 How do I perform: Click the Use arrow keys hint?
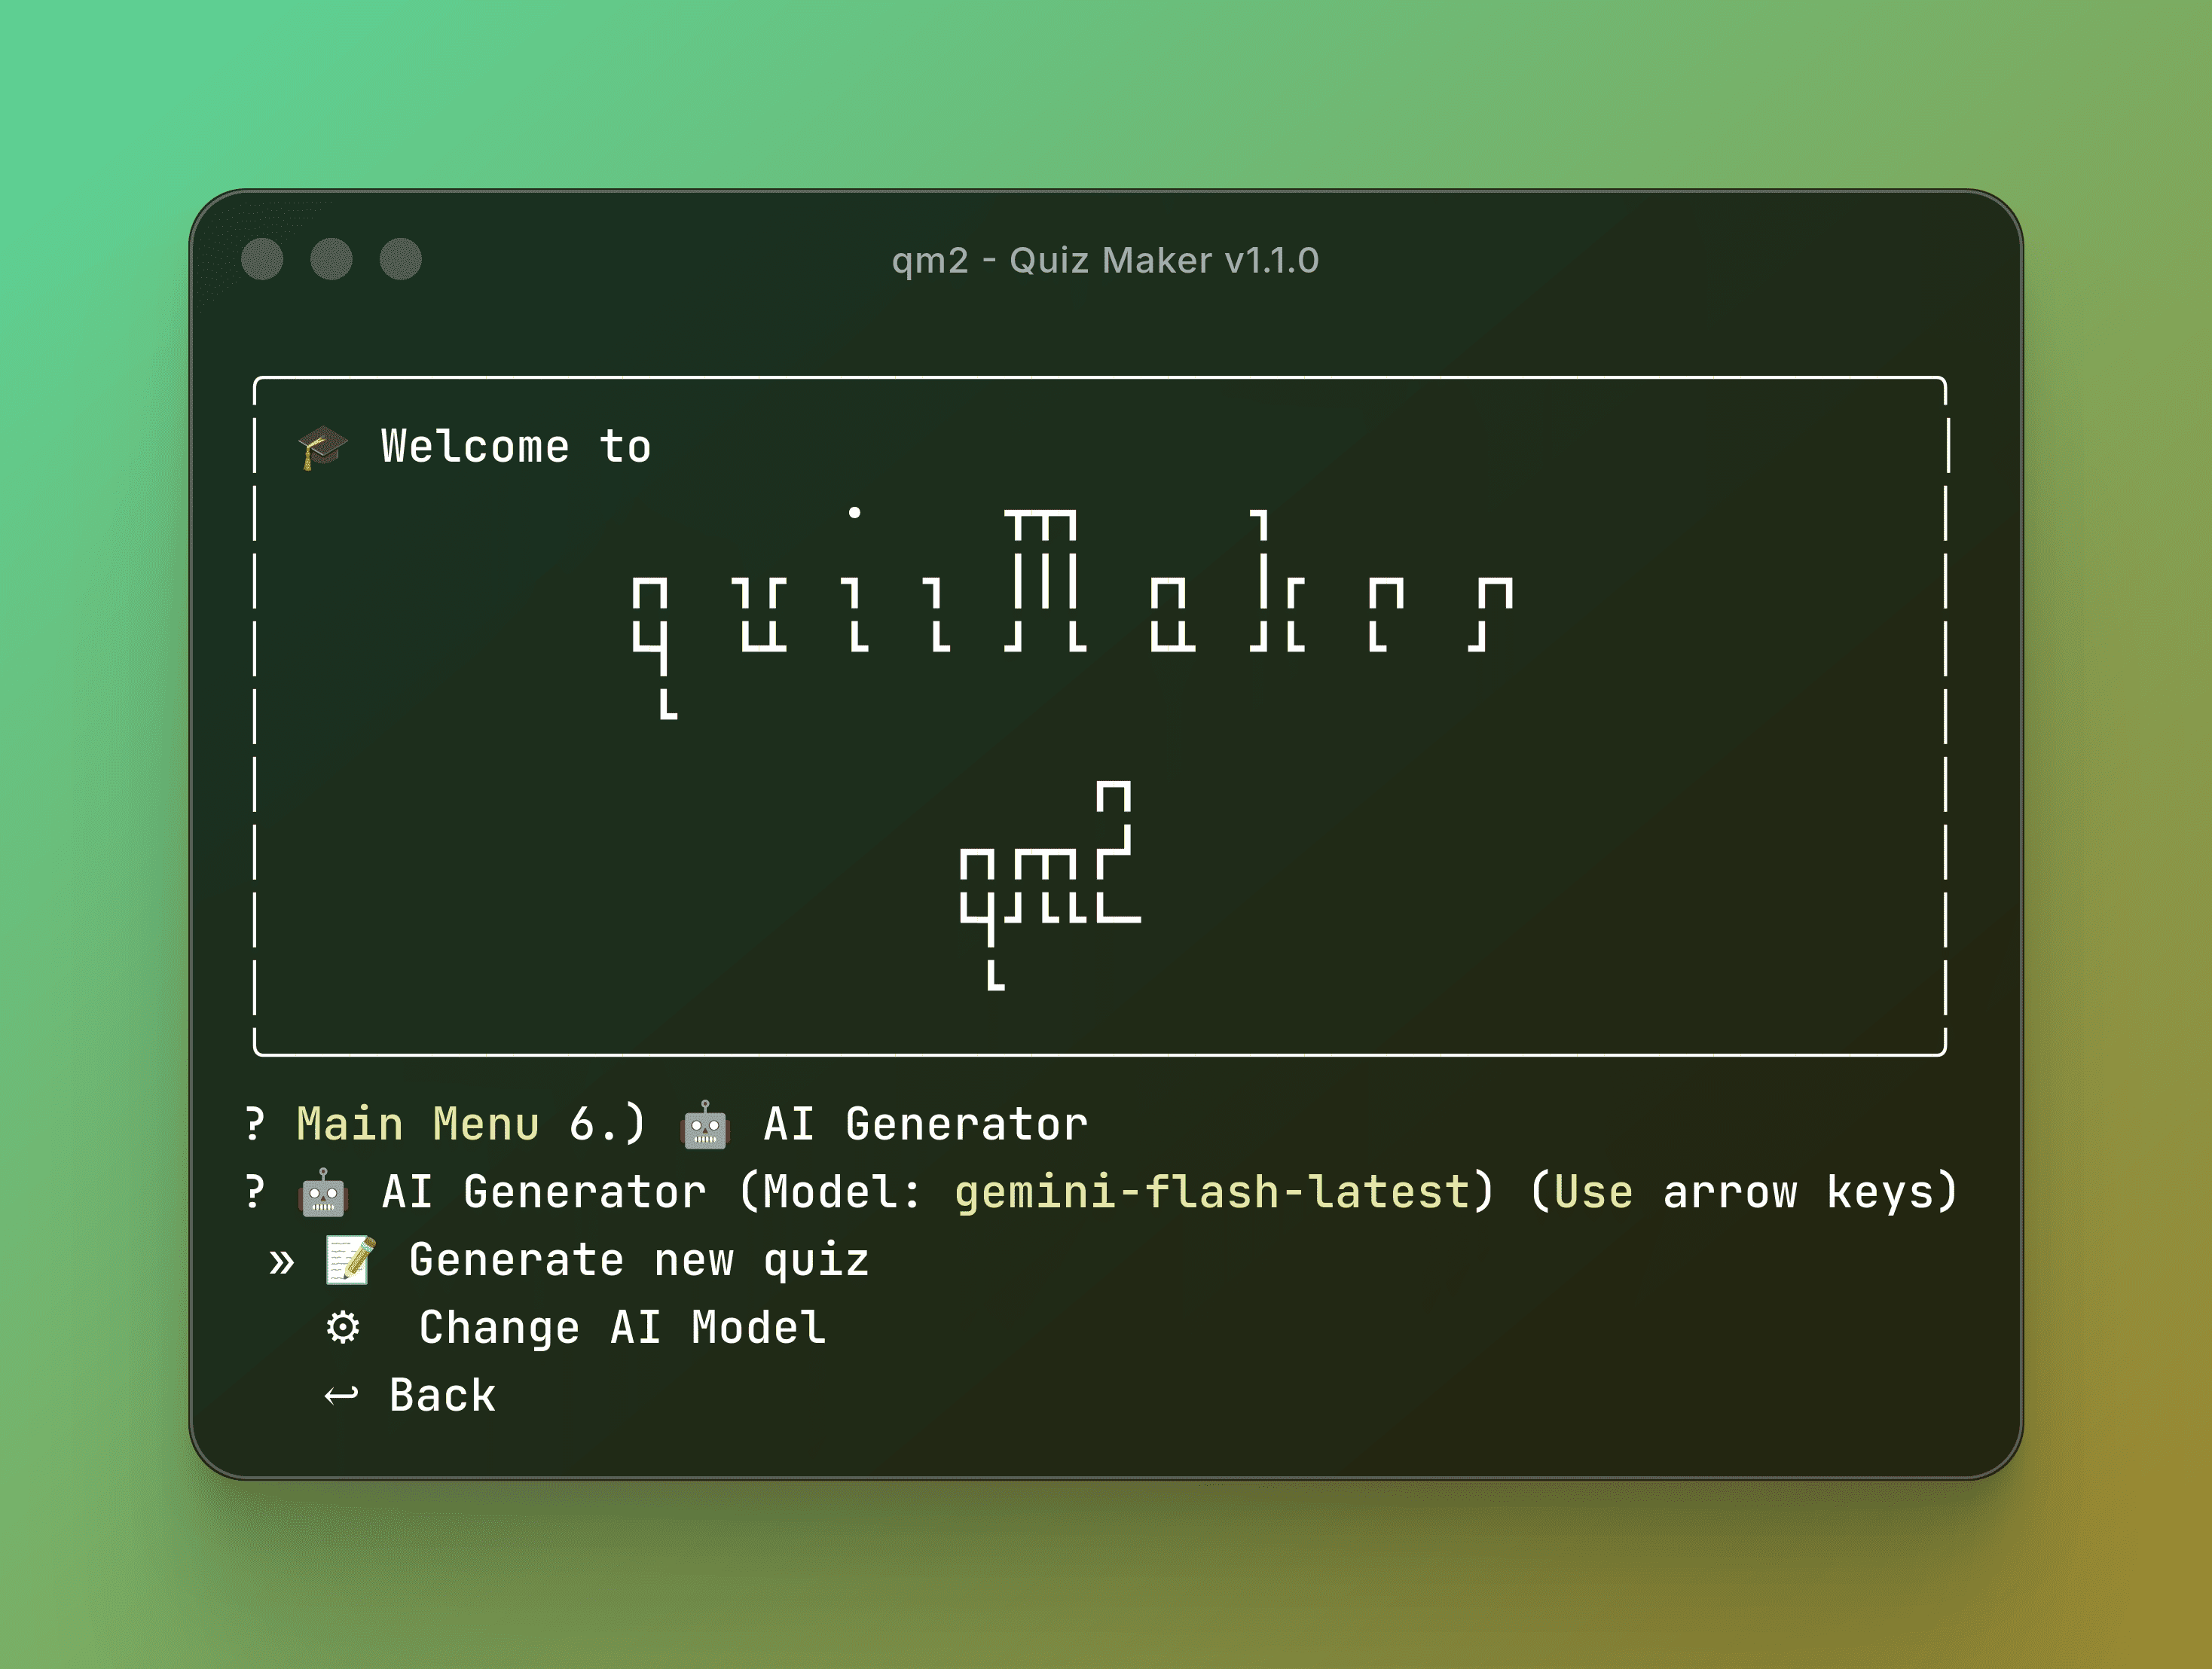click(x=1743, y=1192)
